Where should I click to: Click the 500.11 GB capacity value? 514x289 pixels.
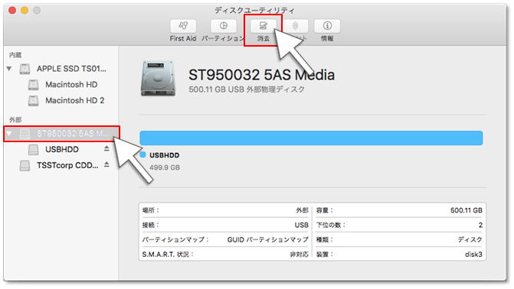coord(467,210)
